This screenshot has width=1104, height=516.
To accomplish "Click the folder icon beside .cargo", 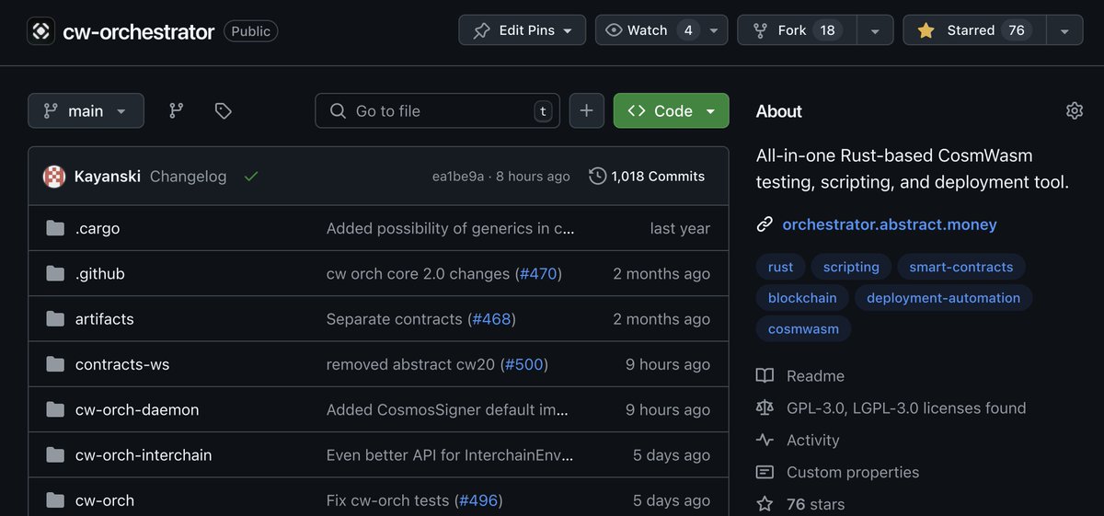I will coord(55,228).
